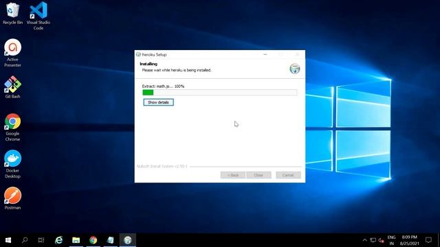Select the Git Bash desktop icon
This screenshot has width=440, height=247.
pos(12,87)
